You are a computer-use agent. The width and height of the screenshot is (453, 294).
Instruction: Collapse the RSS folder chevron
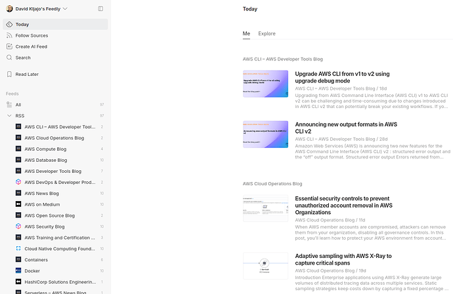(9, 116)
